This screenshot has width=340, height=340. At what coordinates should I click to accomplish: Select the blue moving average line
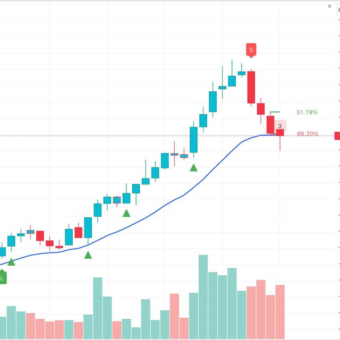pos(165,205)
